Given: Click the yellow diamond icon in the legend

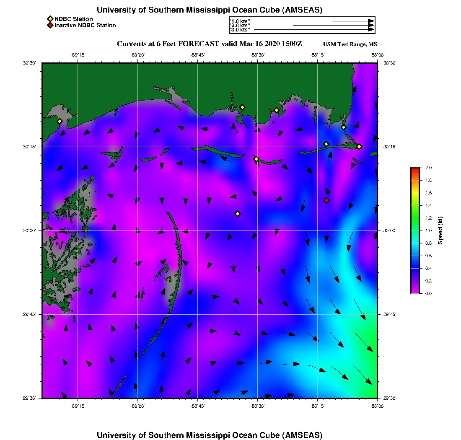Looking at the screenshot, I should point(50,19).
